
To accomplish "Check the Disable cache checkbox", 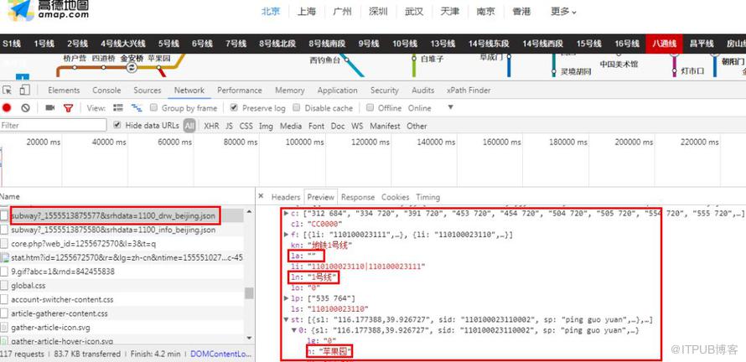I will tap(298, 108).
